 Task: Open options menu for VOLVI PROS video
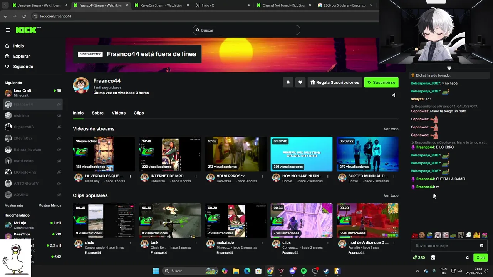(262, 176)
